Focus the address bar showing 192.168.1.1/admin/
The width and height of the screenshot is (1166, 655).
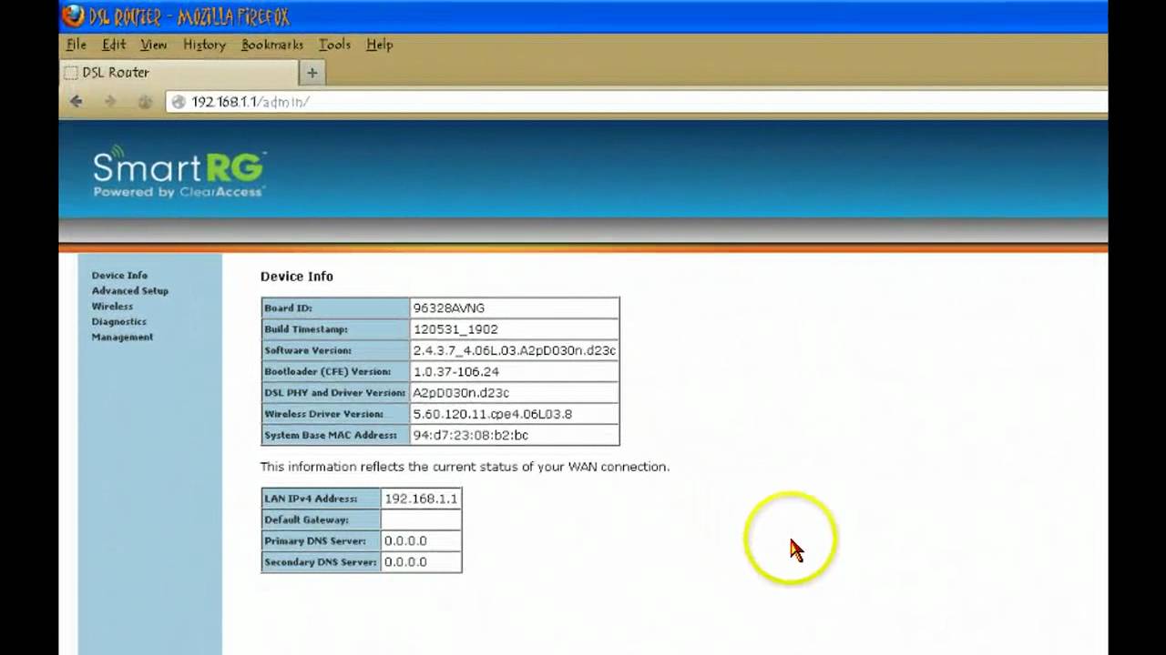(636, 102)
